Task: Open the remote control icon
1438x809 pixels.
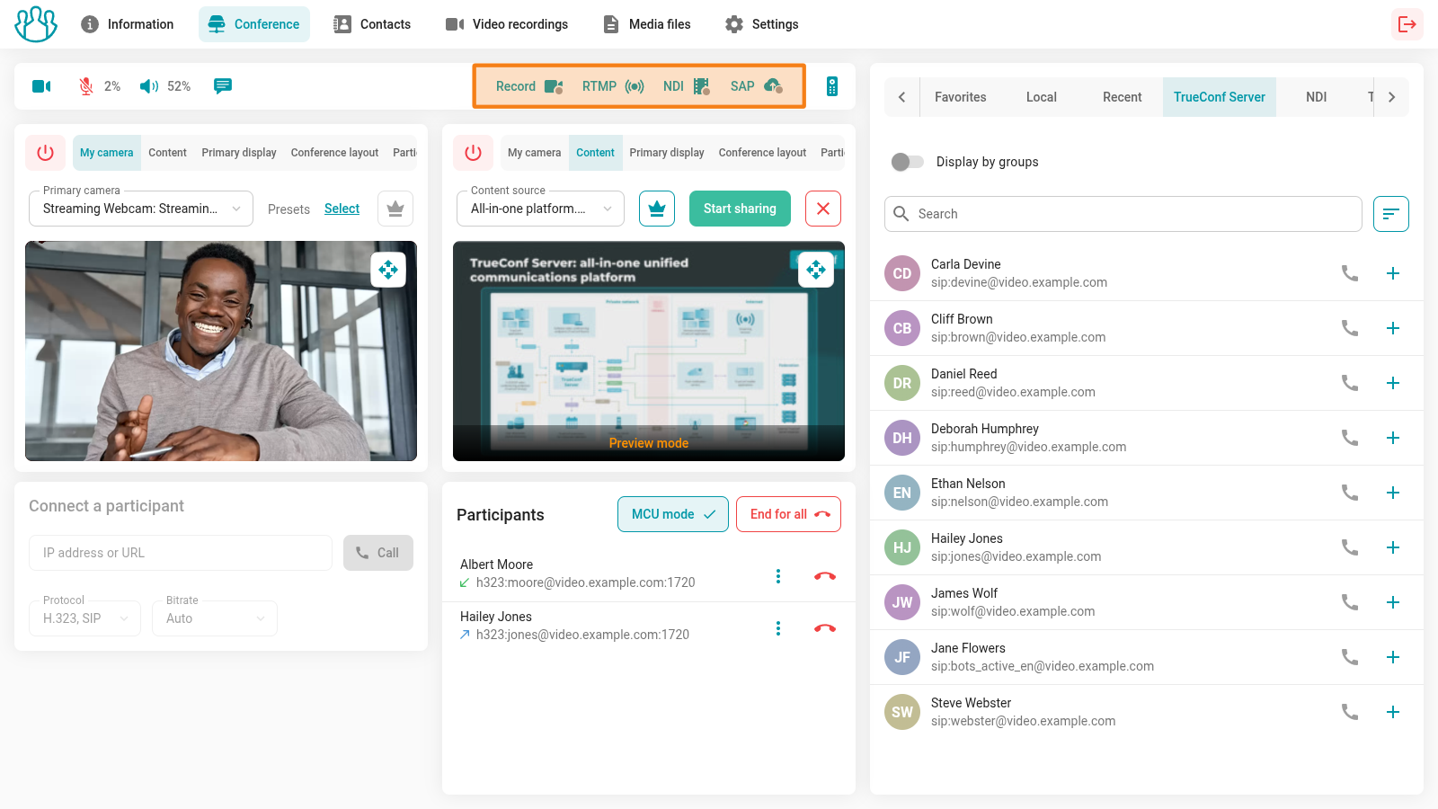Action: [x=832, y=86]
